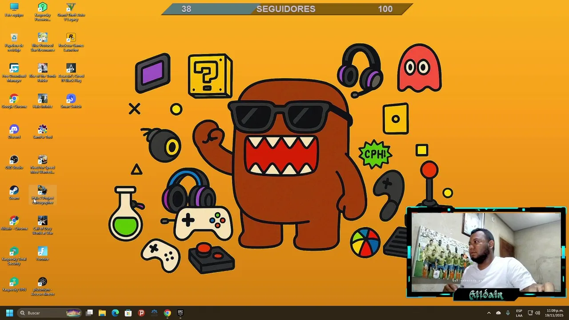Viewport: 569px width, 320px height.
Task: Select the Free Download Manager shortcut
Action: tap(14, 73)
